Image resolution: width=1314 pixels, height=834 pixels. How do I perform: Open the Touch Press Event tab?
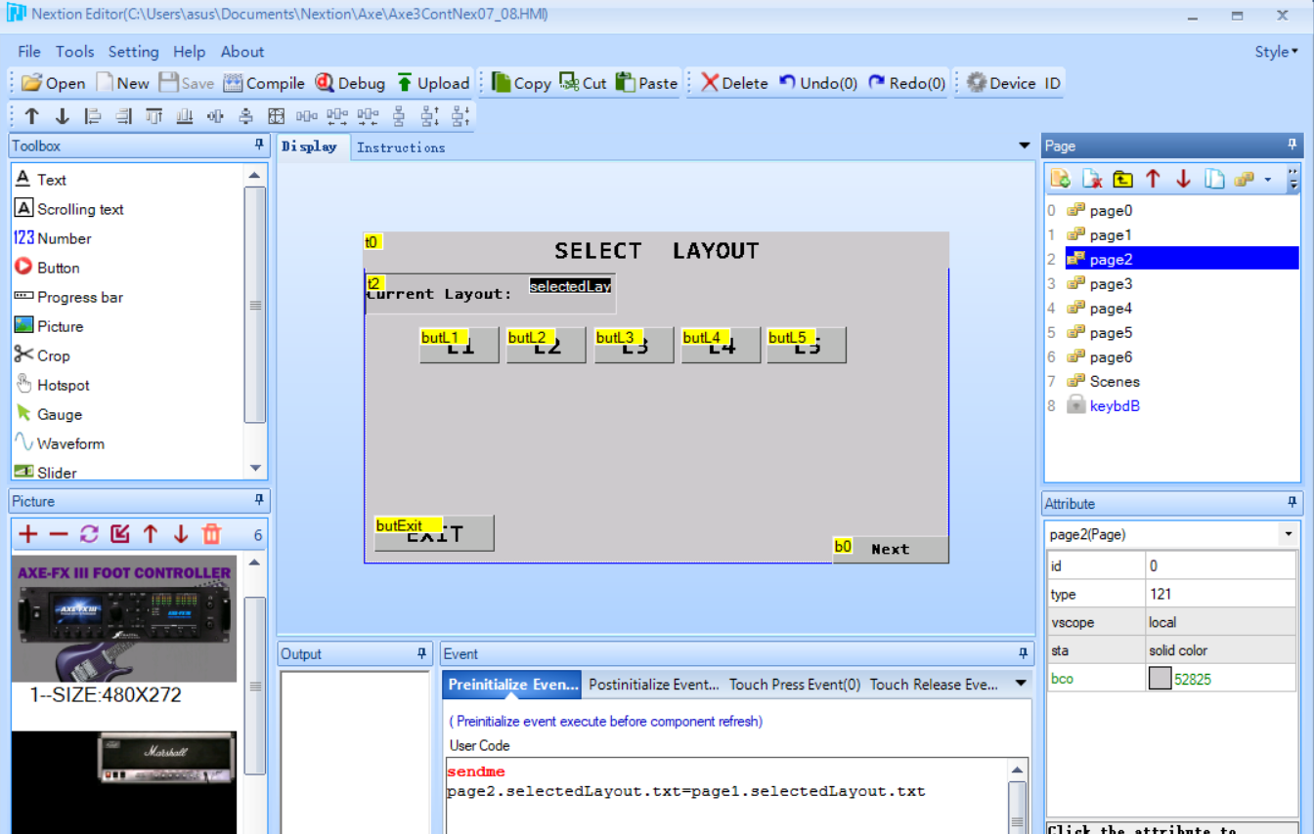(x=794, y=685)
